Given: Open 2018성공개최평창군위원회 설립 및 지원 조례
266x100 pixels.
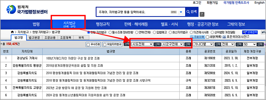Looking at the screenshot, I should pyautogui.click(x=74, y=66).
